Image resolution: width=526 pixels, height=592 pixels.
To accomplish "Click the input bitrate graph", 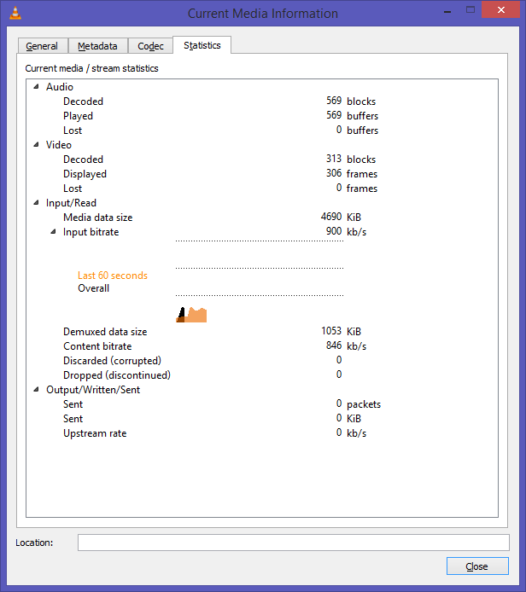I will tap(260, 281).
